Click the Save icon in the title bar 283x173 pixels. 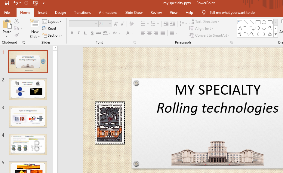[7, 3]
